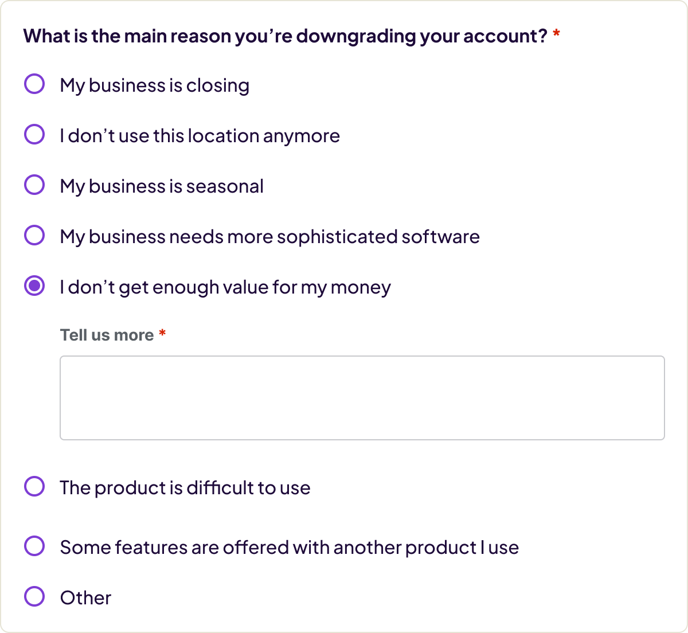
Task: Click the downgrading reason question heading
Action: (286, 36)
